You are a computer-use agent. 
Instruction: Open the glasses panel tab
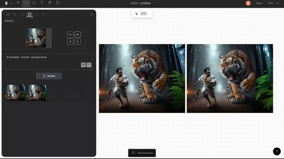coord(23,14)
